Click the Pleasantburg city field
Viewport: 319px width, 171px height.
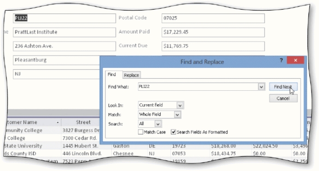[x=57, y=60]
